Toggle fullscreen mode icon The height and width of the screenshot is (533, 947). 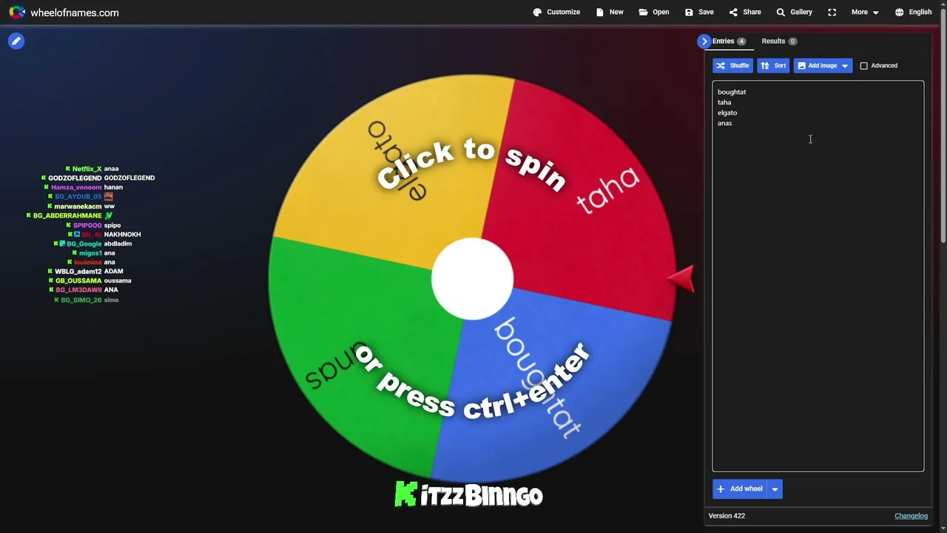click(832, 12)
